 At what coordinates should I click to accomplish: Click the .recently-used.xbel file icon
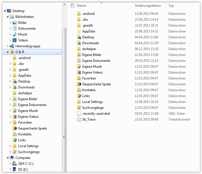pyautogui.click(x=79, y=114)
